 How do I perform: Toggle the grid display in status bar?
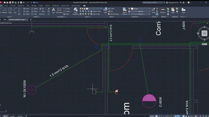point(156,116)
